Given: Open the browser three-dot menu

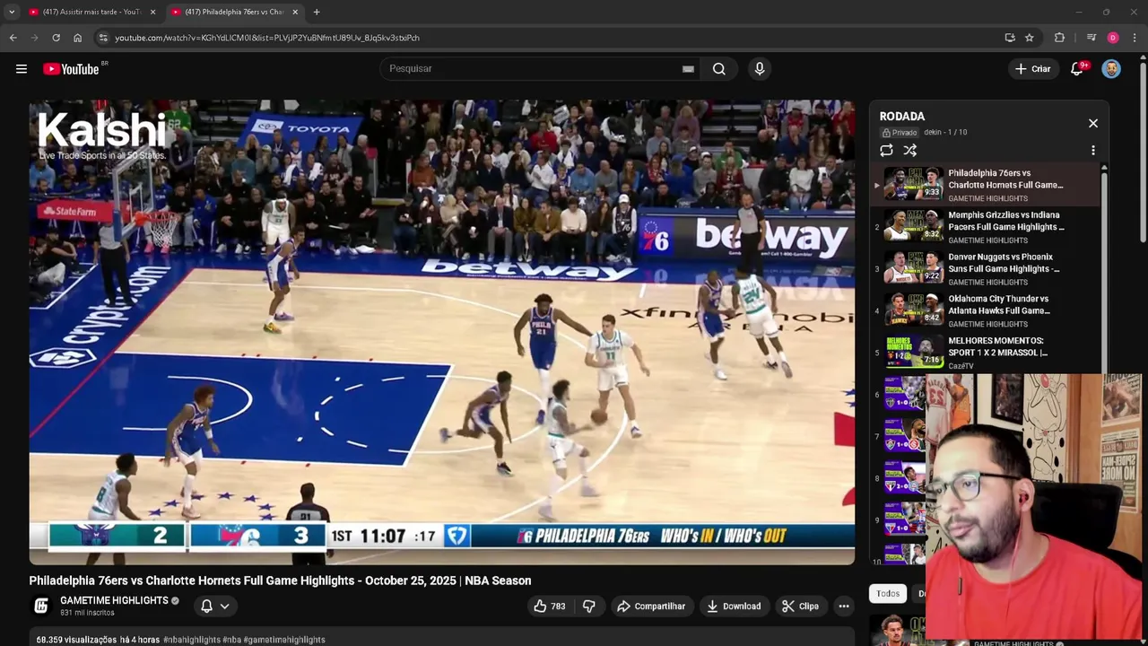Looking at the screenshot, I should pos(1135,38).
